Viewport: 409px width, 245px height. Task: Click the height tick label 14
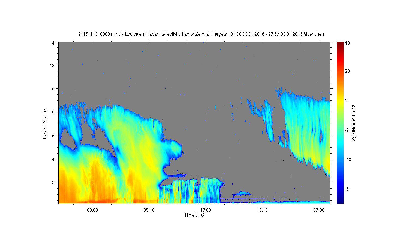(x=52, y=43)
